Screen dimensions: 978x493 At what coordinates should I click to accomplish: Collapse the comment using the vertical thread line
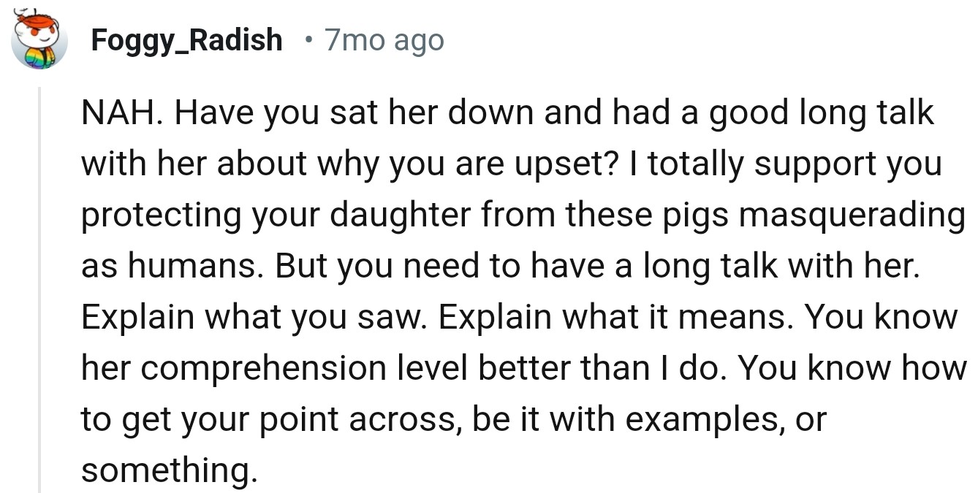39,292
